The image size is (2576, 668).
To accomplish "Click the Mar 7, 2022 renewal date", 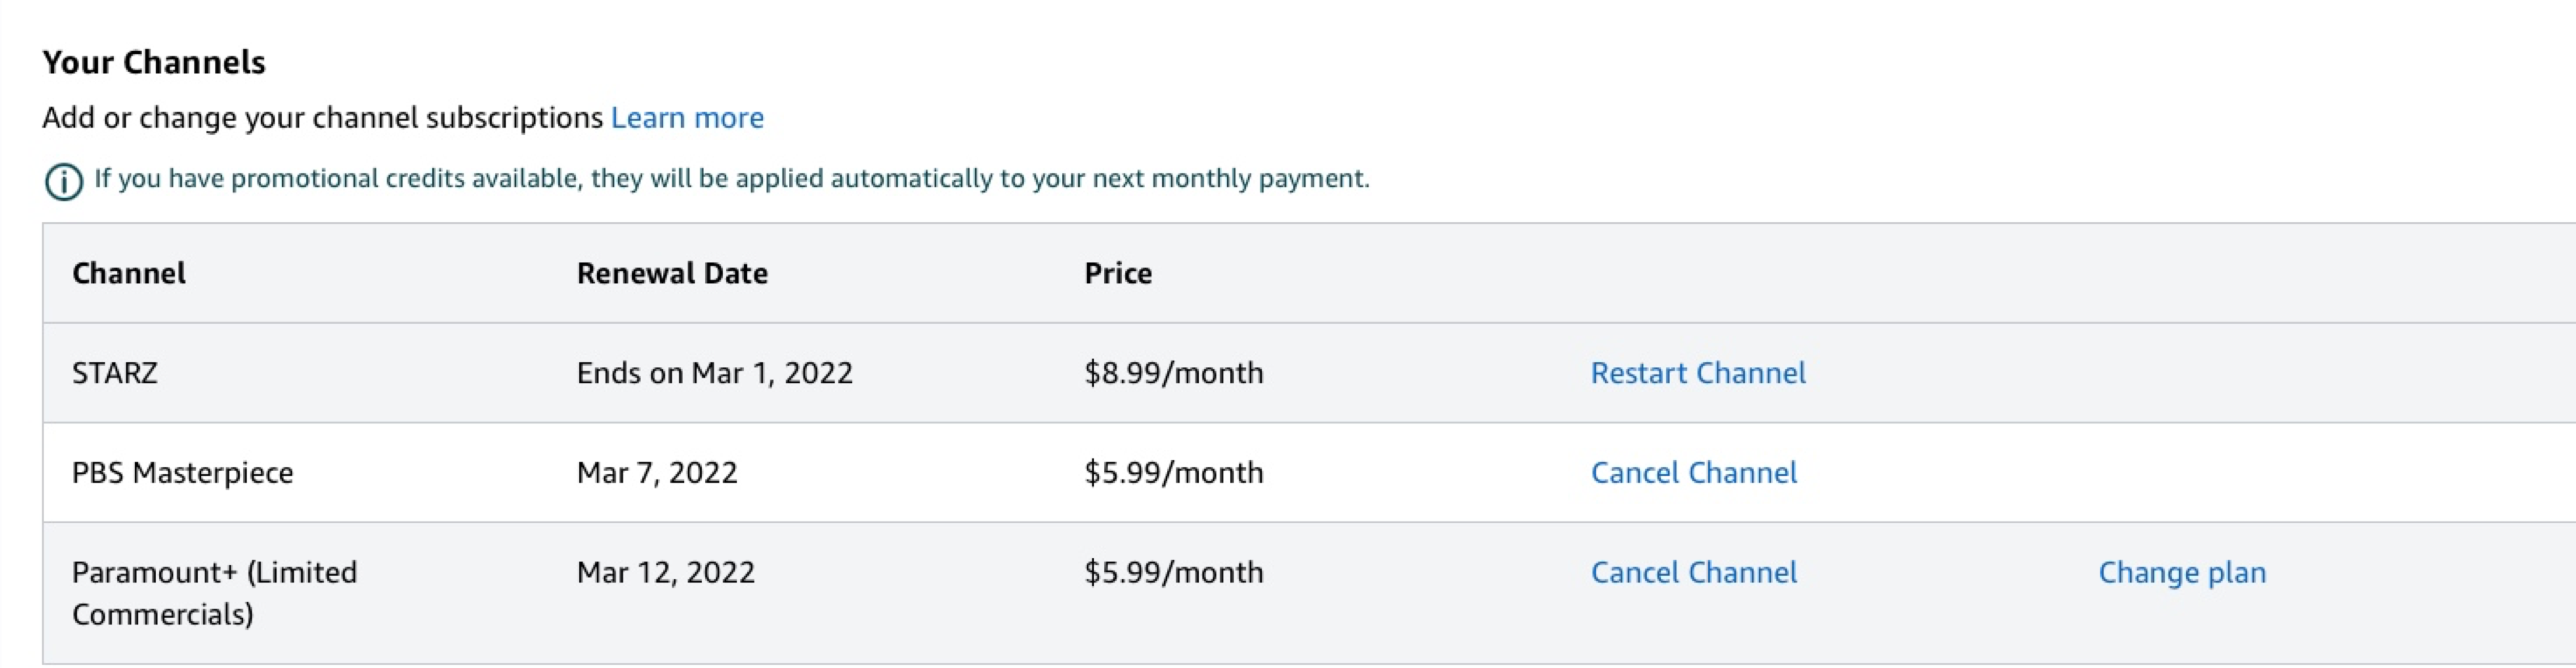I will pos(656,473).
